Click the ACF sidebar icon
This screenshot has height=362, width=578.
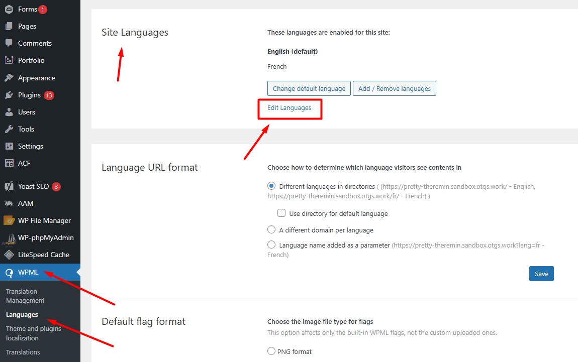[x=9, y=163]
